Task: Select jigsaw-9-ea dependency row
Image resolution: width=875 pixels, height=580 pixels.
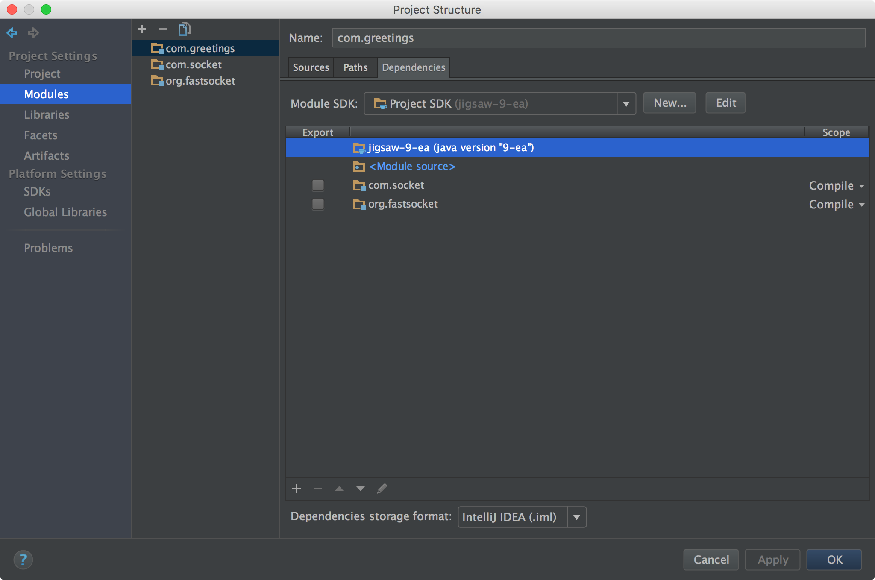Action: coord(578,148)
